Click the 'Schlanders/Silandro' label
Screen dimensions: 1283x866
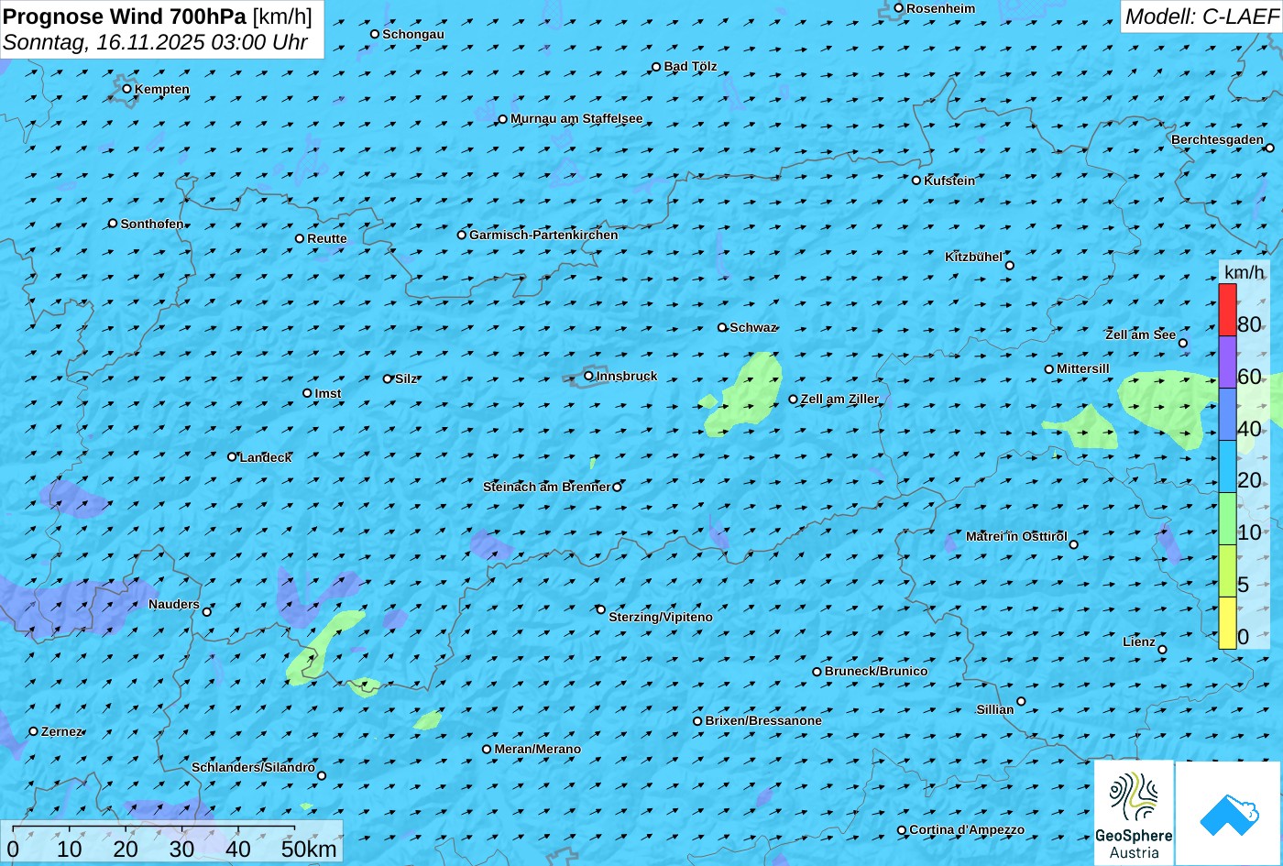pos(253,767)
